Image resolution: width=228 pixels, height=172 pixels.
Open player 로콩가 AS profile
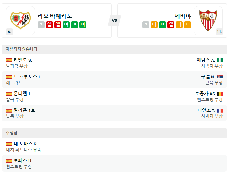pos(205,94)
